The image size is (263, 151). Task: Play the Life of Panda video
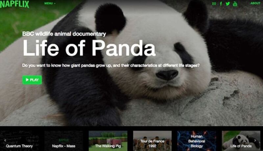(32, 80)
